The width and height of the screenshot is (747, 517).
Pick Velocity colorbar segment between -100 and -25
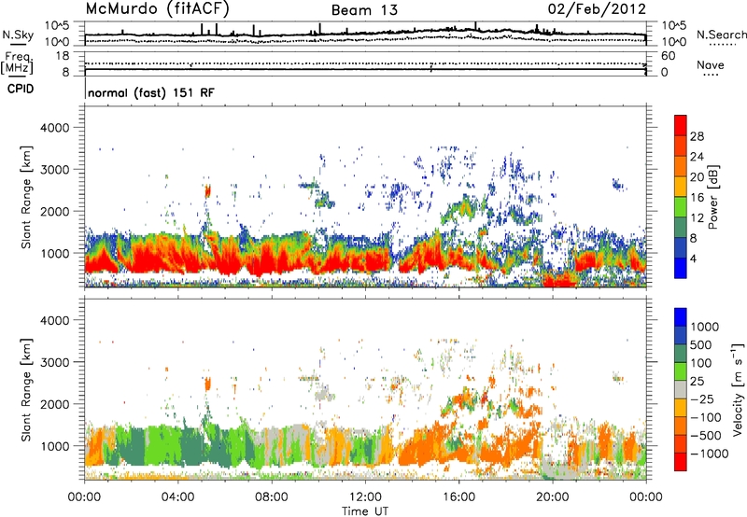(681, 408)
